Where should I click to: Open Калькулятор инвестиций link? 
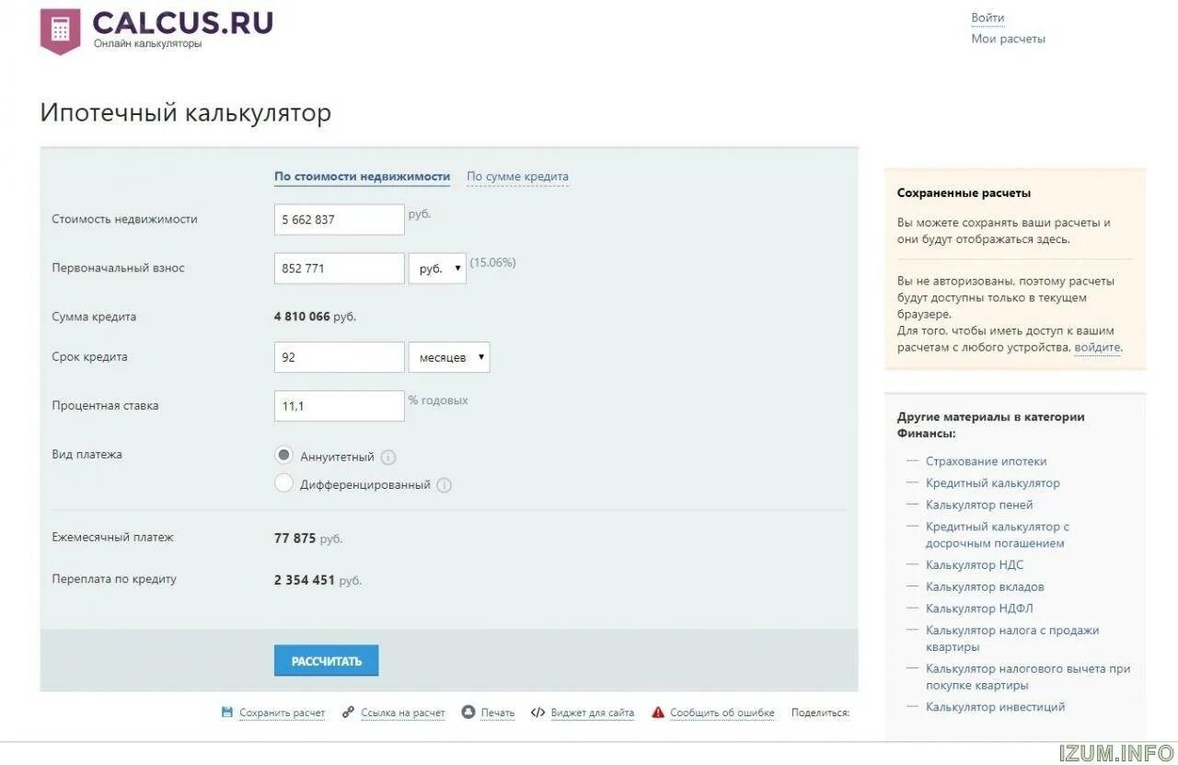pos(996,707)
